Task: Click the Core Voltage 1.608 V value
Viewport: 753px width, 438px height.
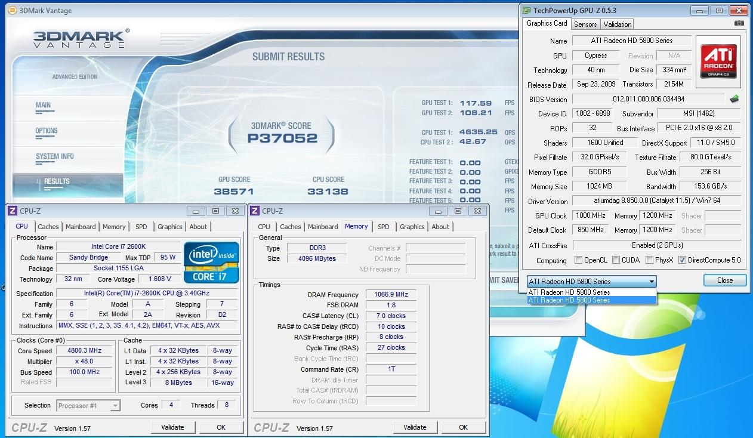Action: point(159,279)
